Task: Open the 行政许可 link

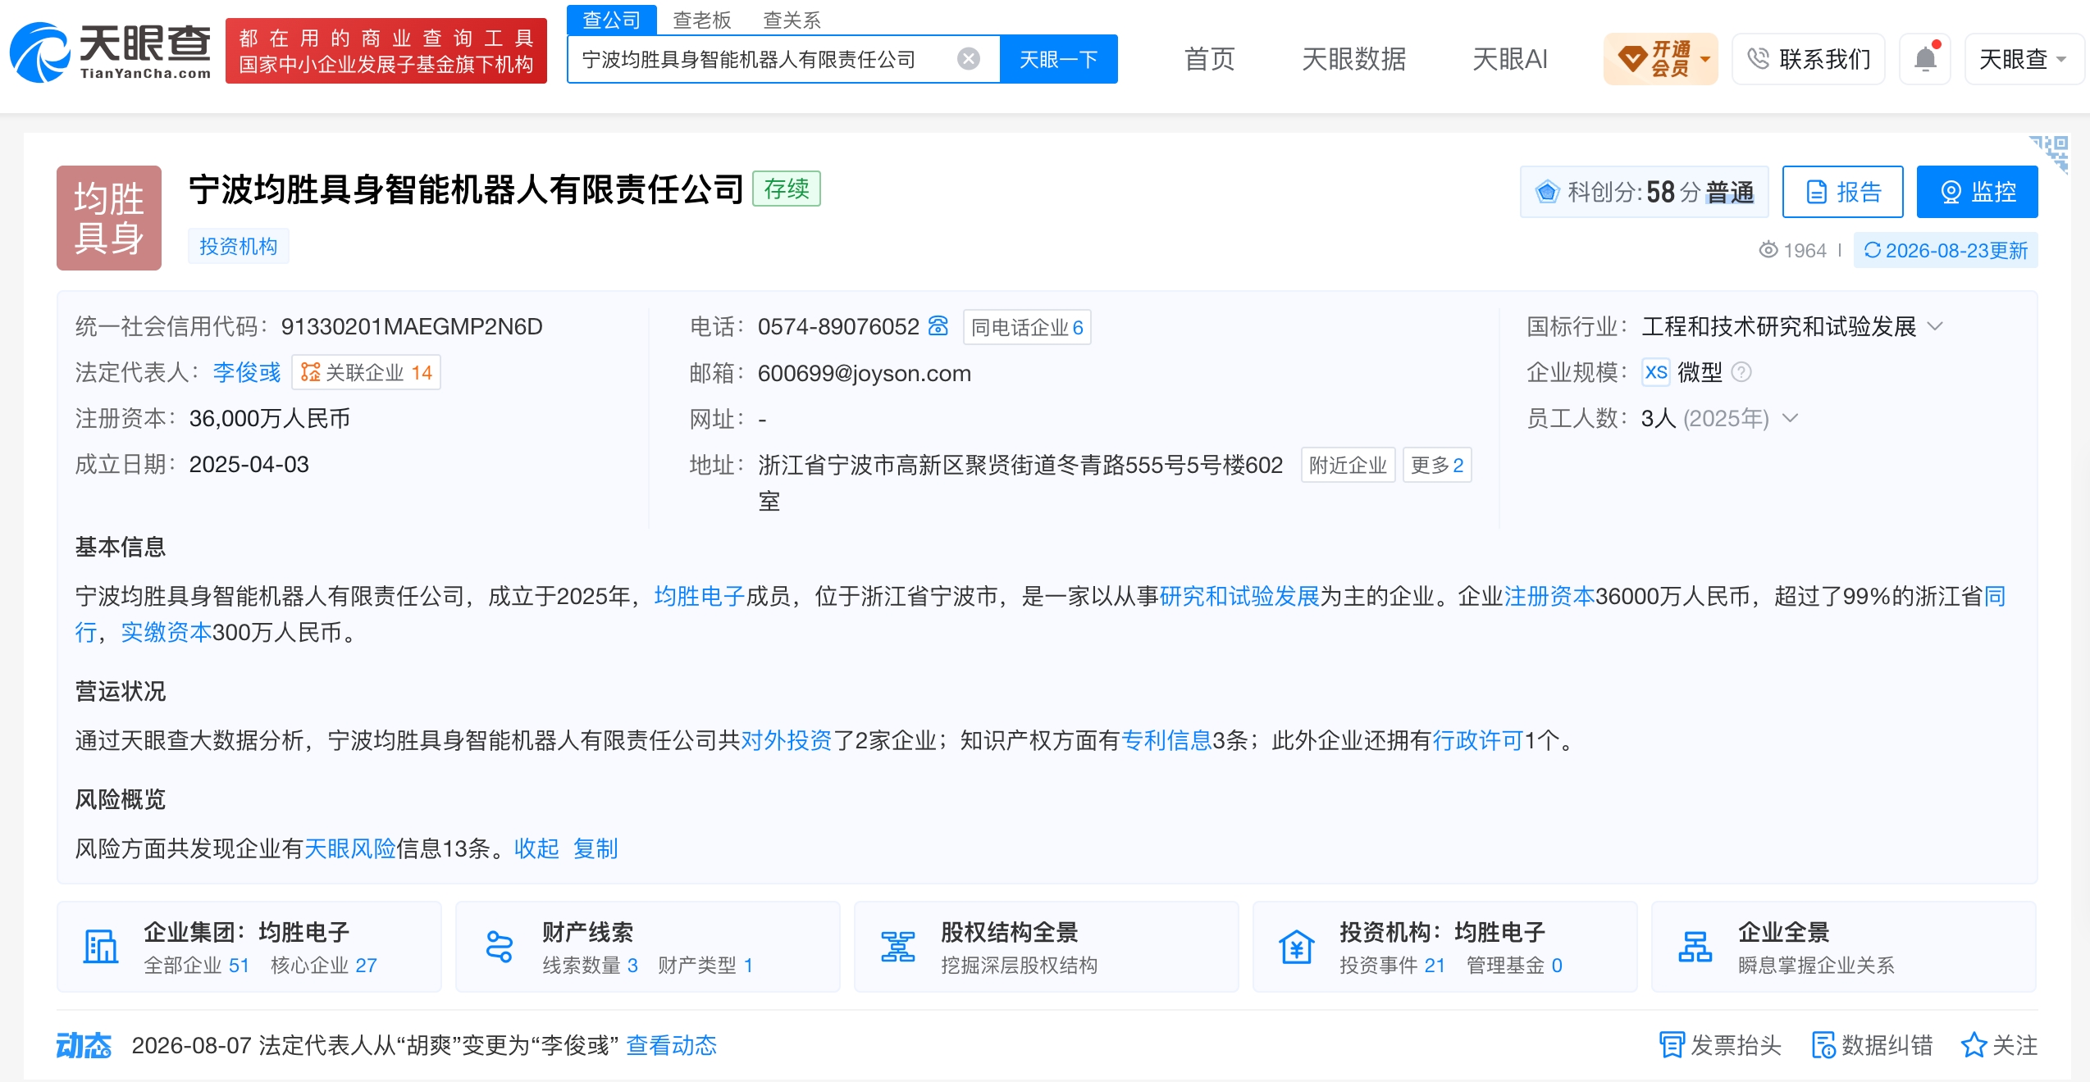Action: point(1478,740)
